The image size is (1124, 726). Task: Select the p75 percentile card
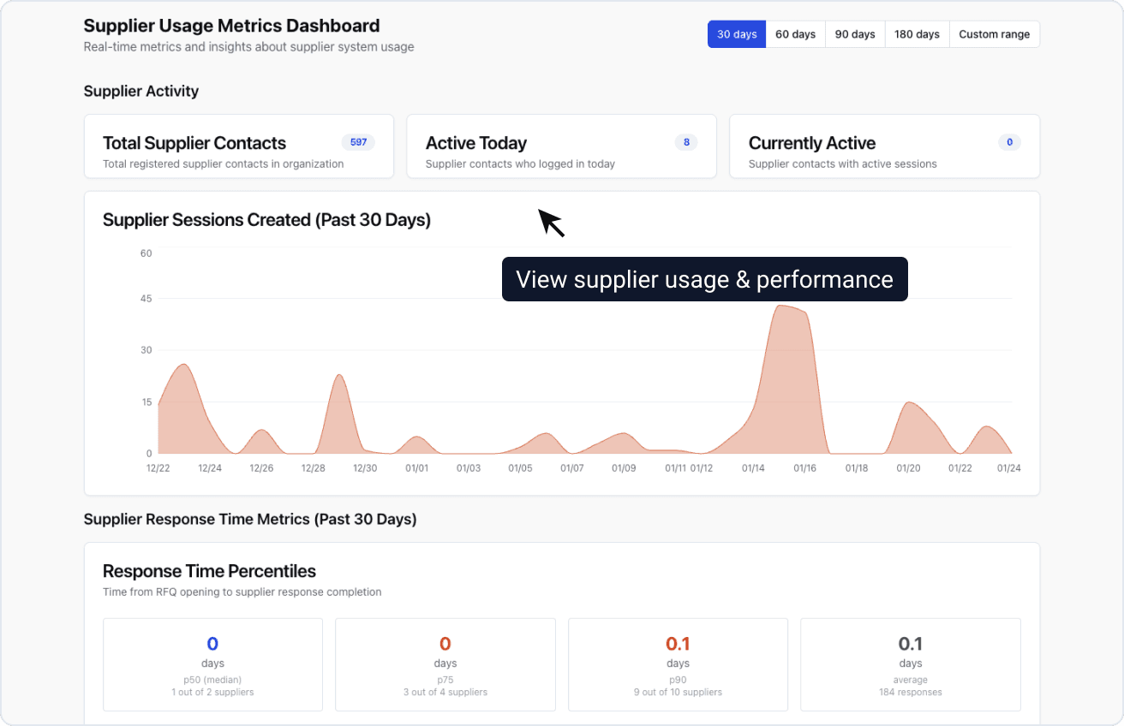pyautogui.click(x=445, y=664)
